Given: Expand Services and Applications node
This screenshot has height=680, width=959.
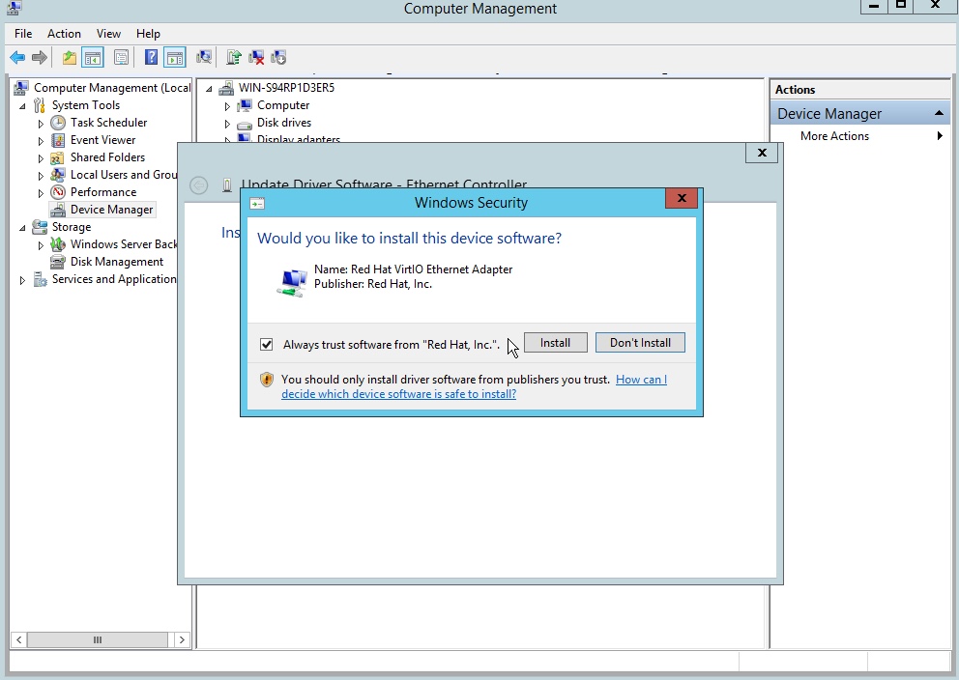Looking at the screenshot, I should pyautogui.click(x=22, y=280).
